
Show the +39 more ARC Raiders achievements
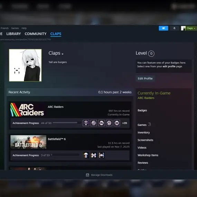[124, 123]
